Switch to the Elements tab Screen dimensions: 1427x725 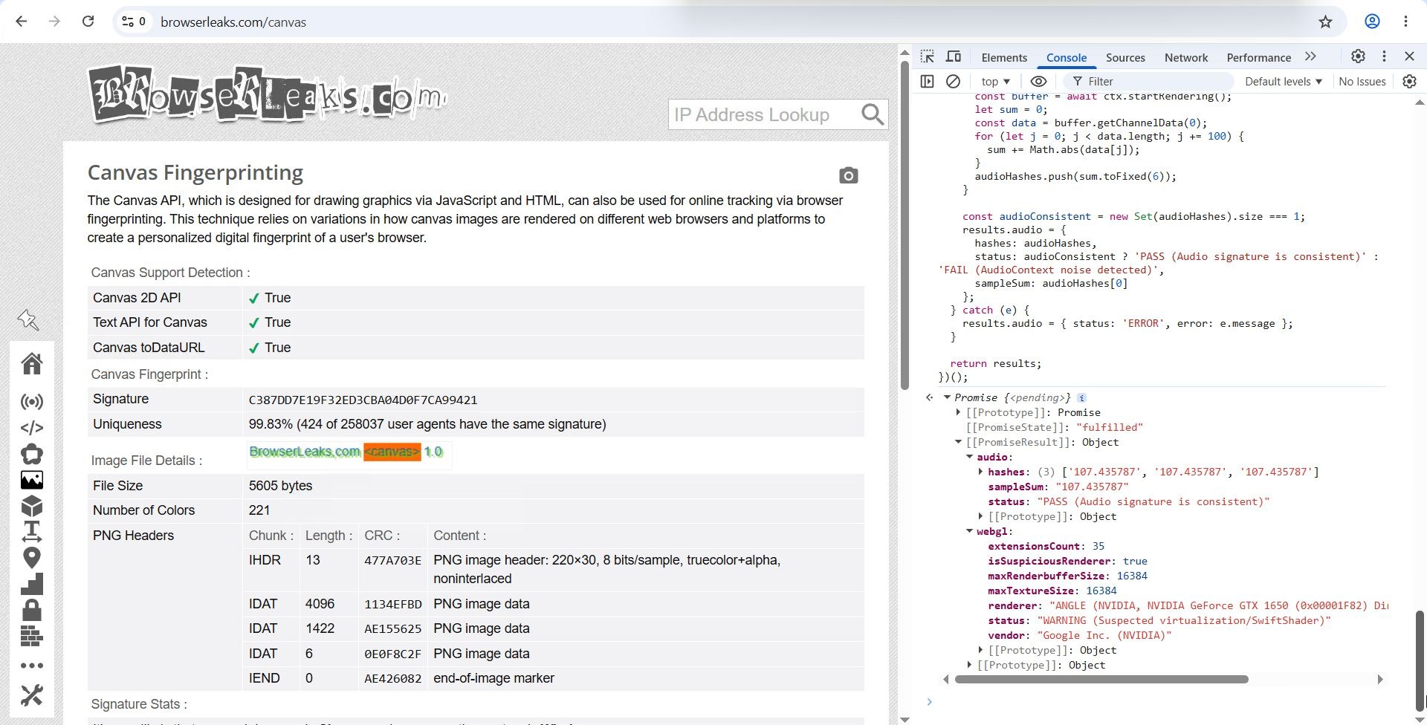point(1004,57)
